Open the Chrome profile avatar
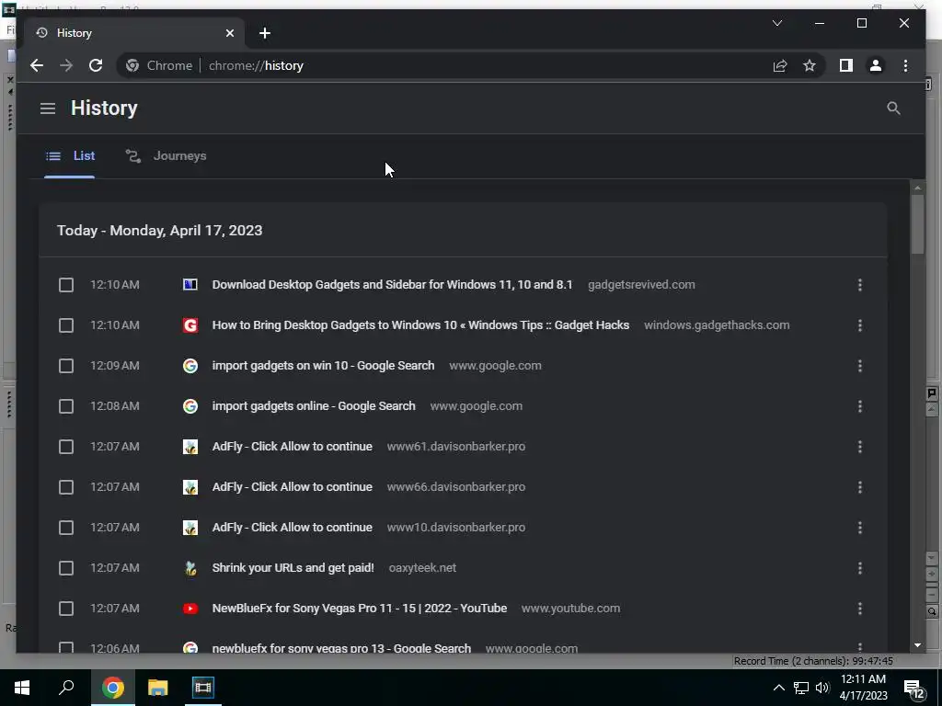Image resolution: width=942 pixels, height=706 pixels. point(876,65)
